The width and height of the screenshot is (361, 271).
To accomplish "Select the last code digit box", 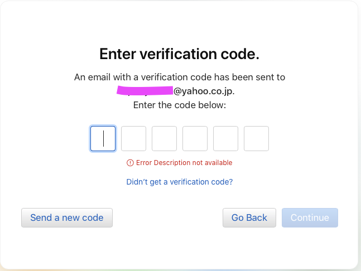I will click(x=256, y=138).
